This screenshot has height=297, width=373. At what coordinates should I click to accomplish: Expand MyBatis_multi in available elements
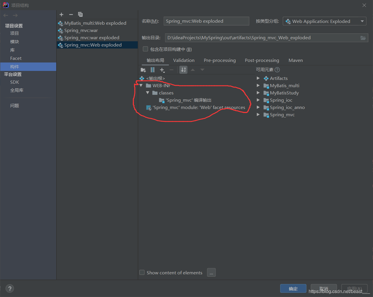258,86
